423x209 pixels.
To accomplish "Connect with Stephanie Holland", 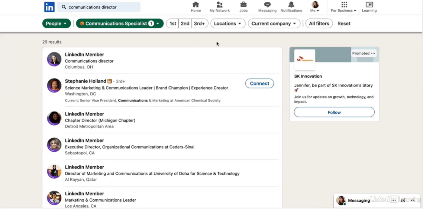I will (x=259, y=83).
